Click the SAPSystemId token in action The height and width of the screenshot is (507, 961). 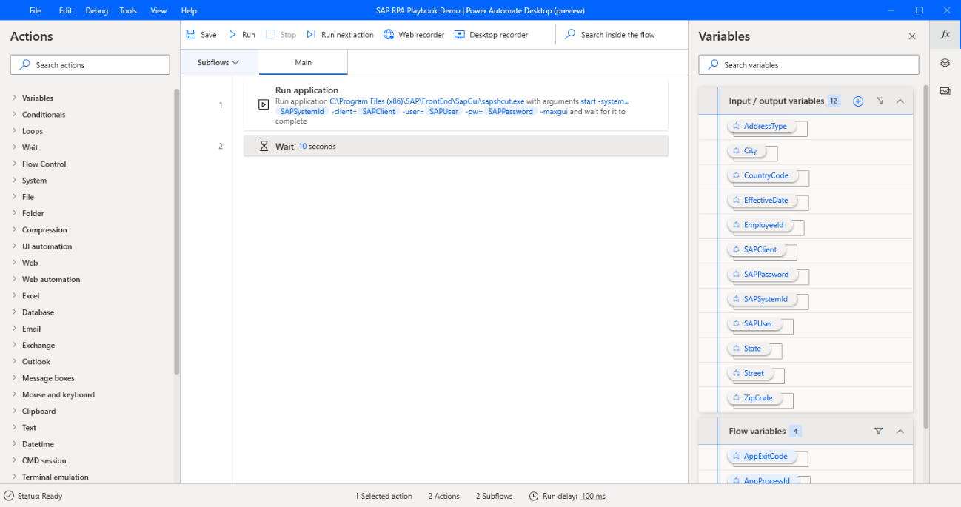[x=303, y=112]
